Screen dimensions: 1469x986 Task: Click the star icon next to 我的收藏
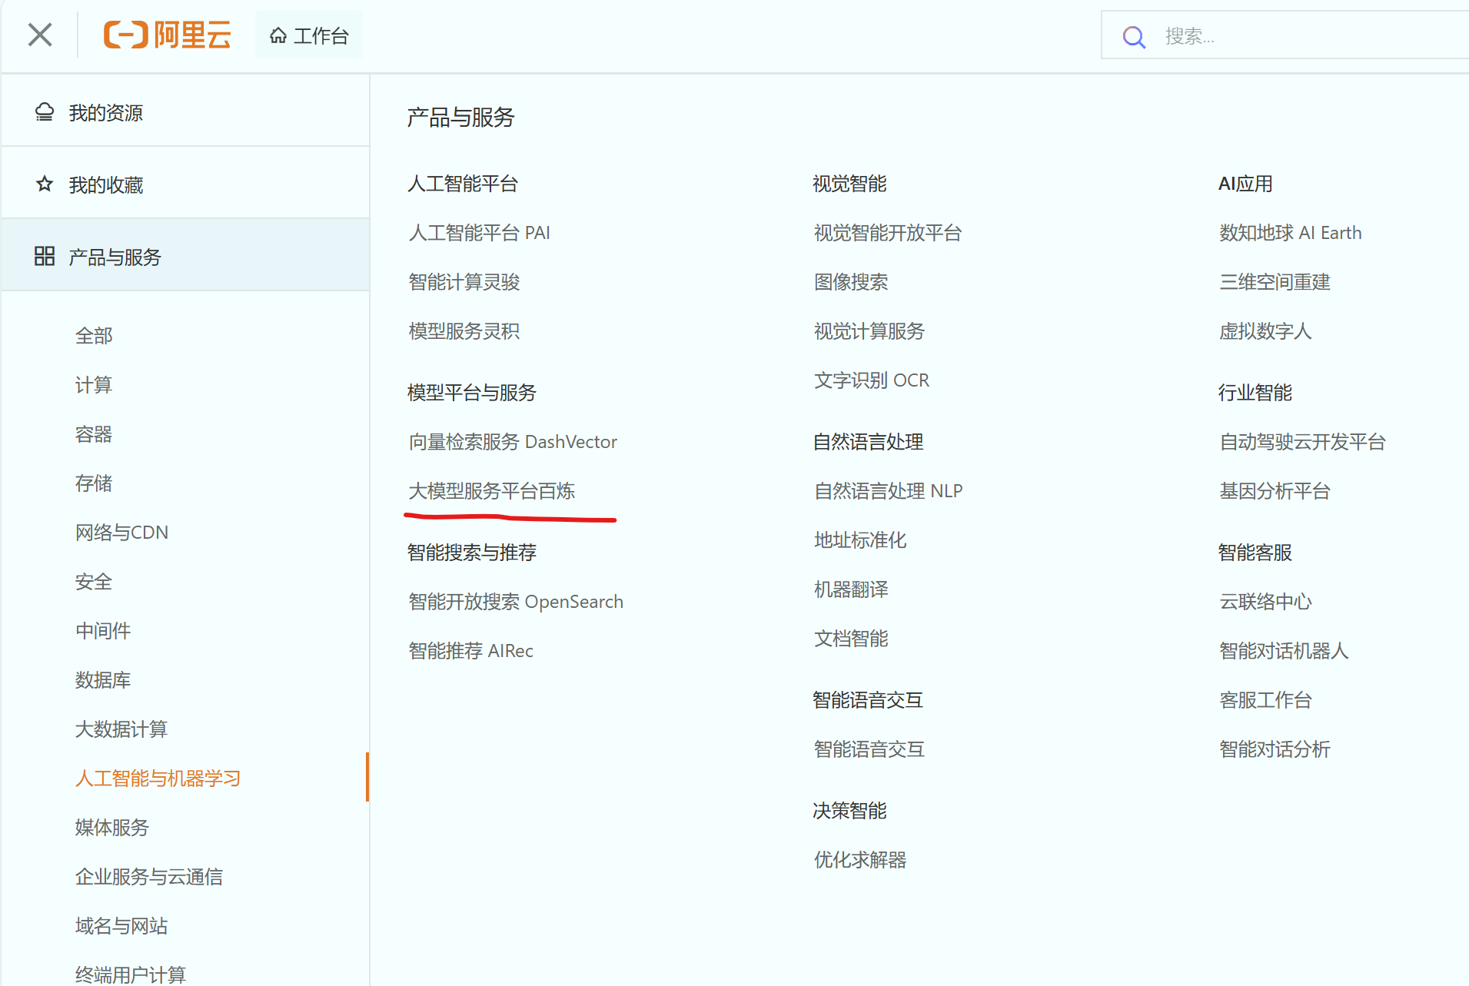coord(45,184)
